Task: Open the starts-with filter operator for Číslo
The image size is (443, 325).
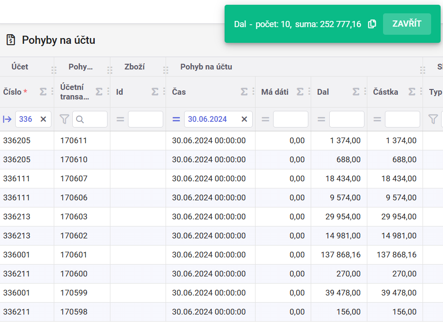Action: coord(7,119)
